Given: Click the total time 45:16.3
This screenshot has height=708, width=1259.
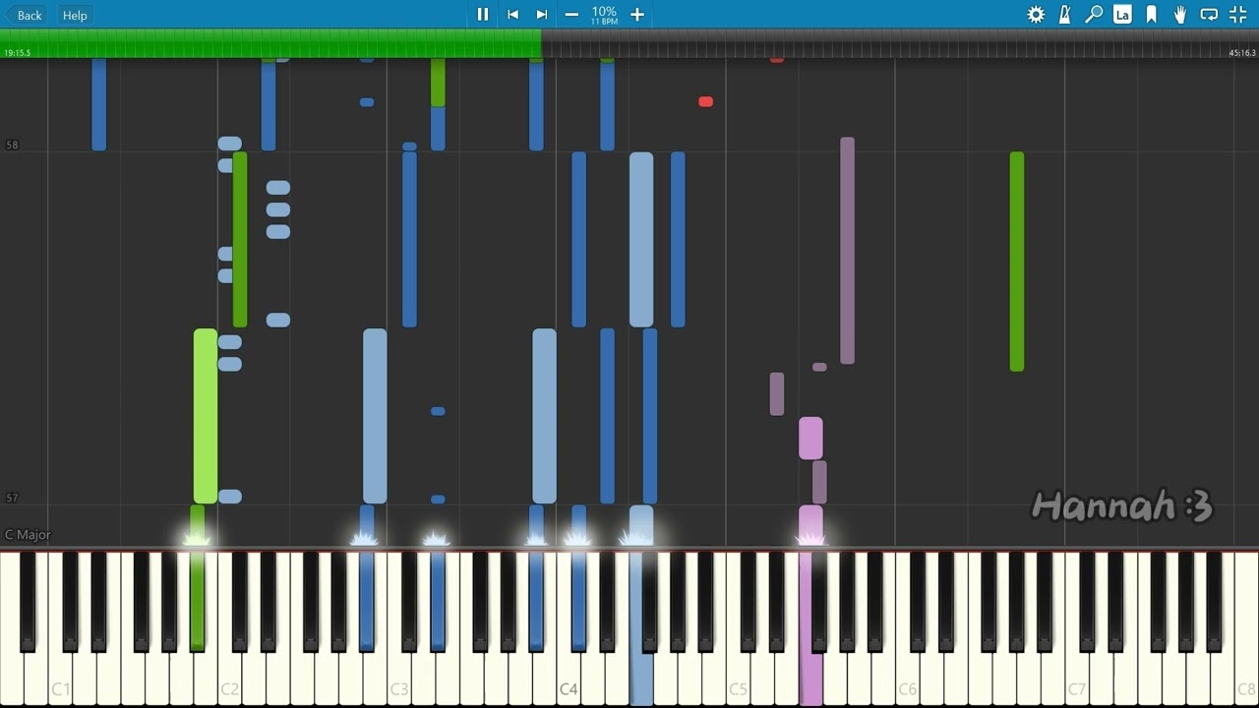Looking at the screenshot, I should (1242, 53).
